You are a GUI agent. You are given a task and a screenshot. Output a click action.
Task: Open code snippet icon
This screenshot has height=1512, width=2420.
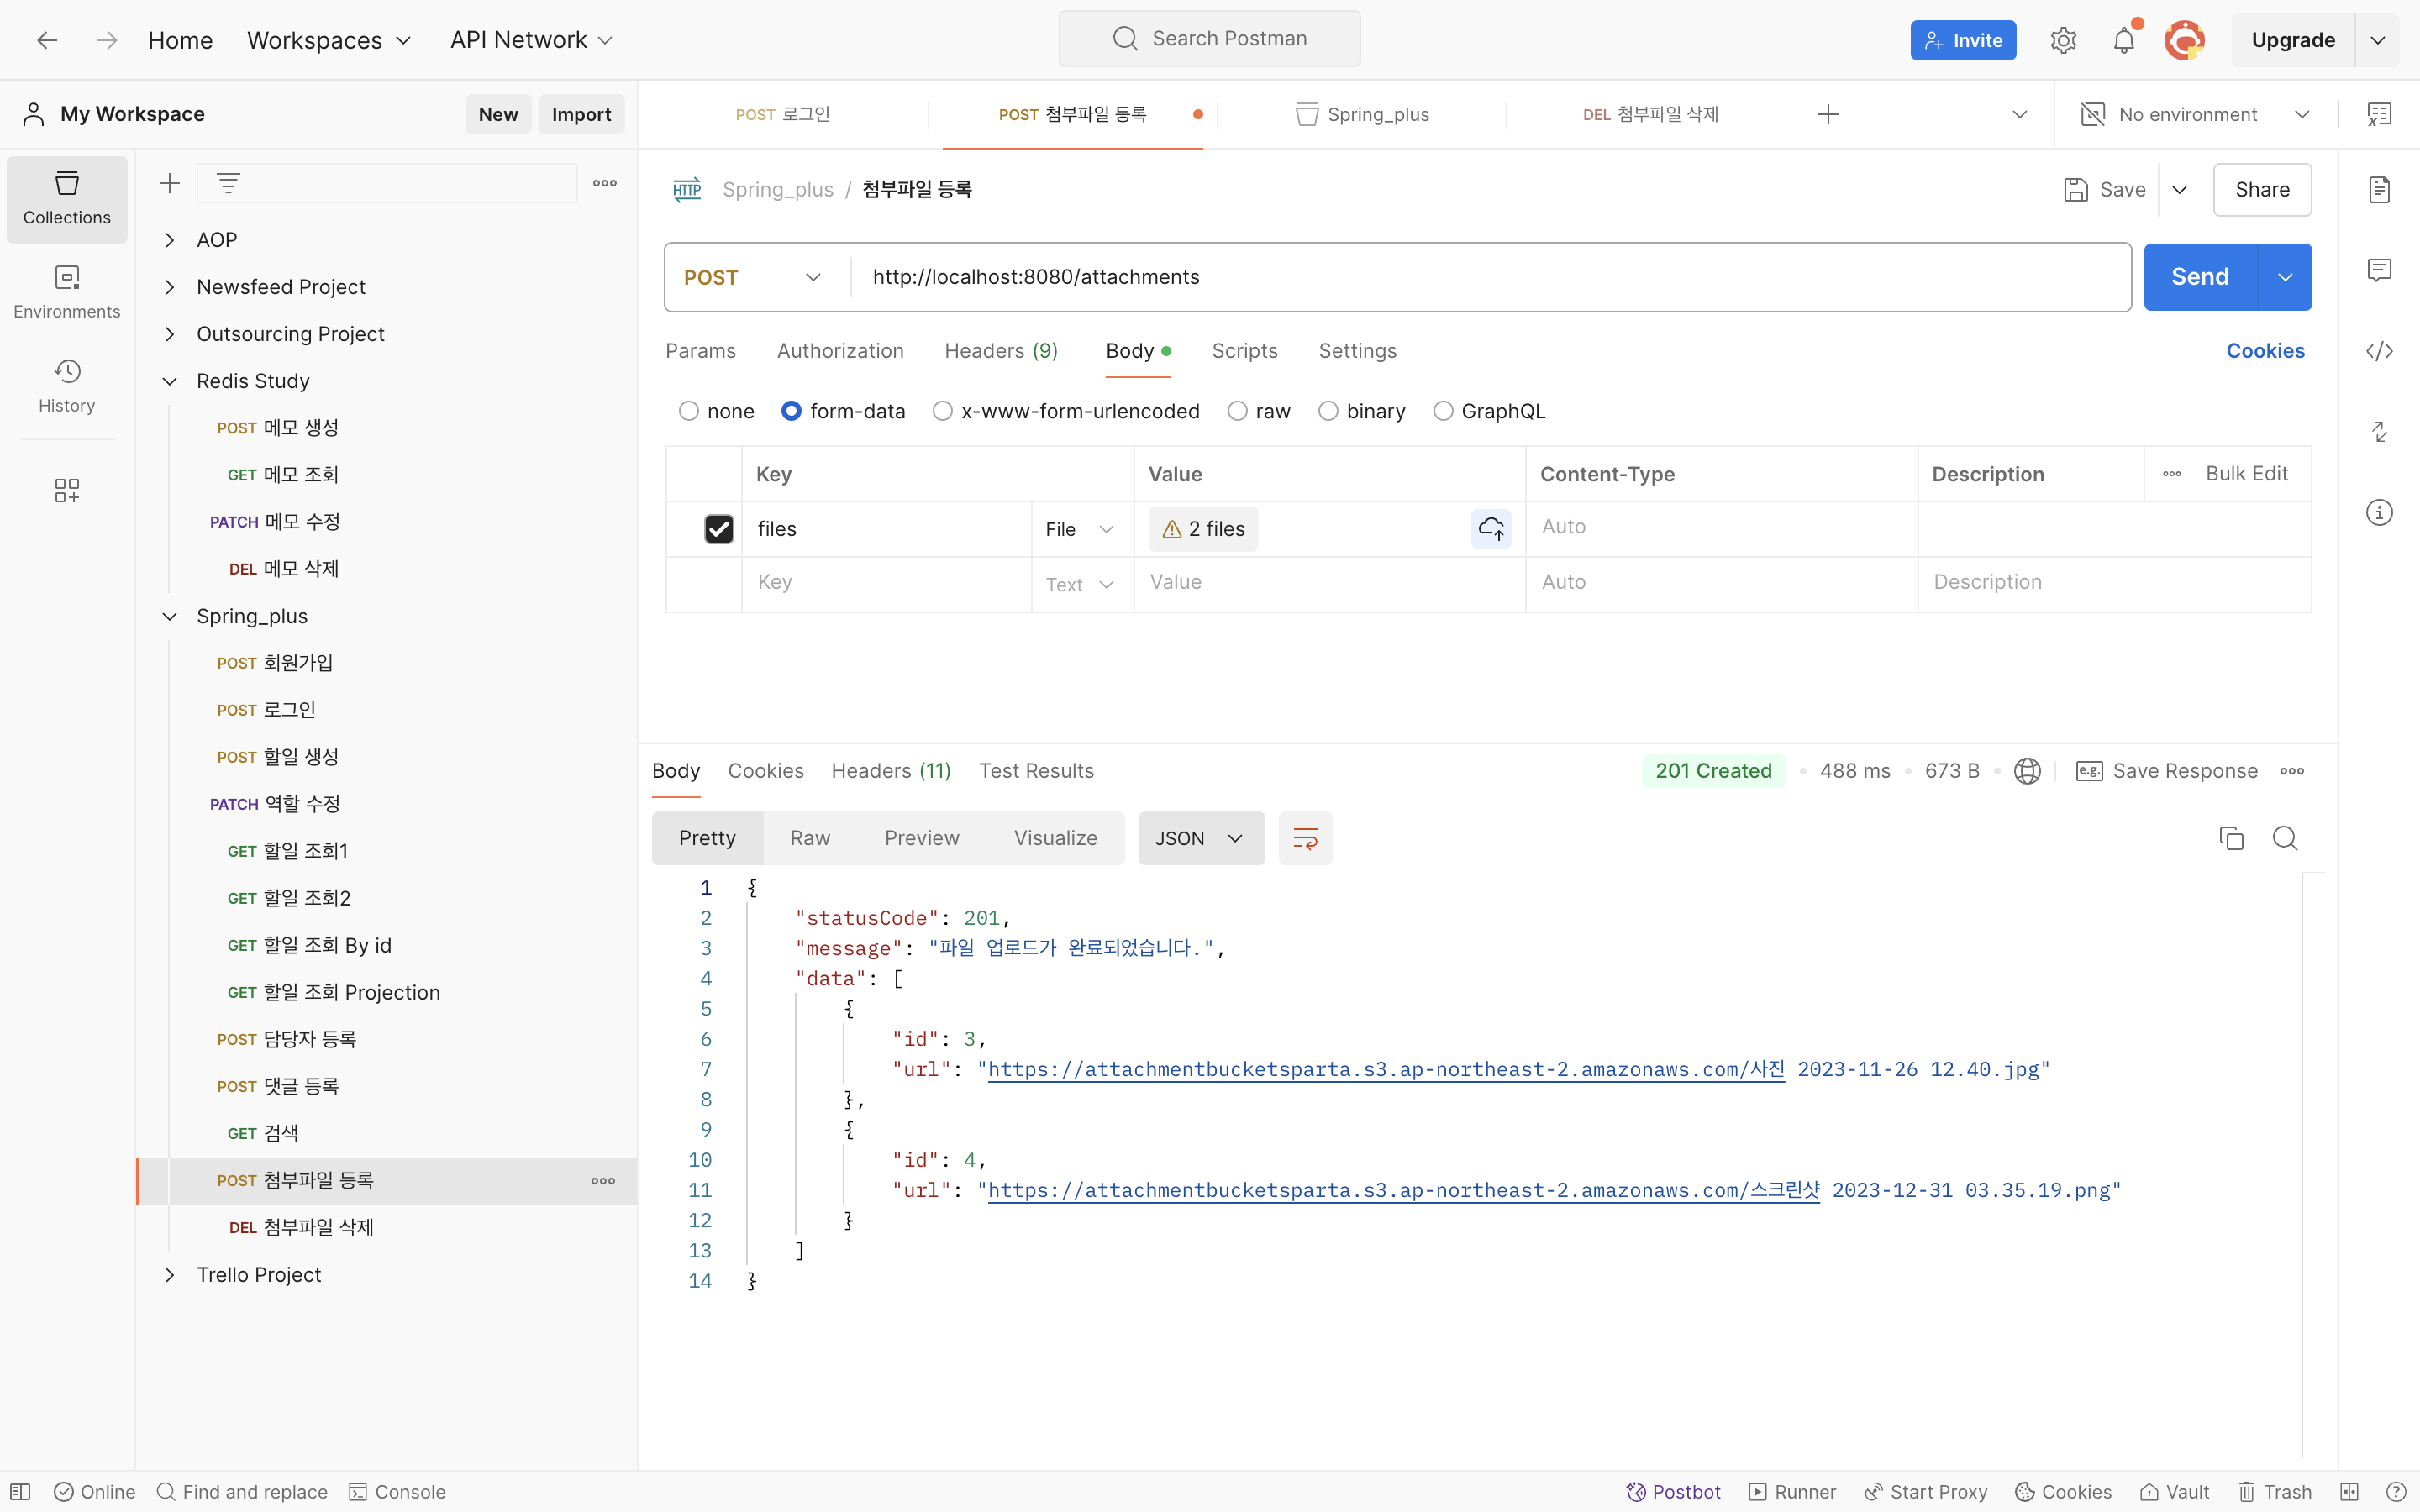click(x=2380, y=351)
